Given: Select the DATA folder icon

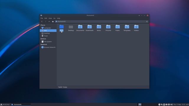Looking at the screenshot, I should click(x=61, y=27).
